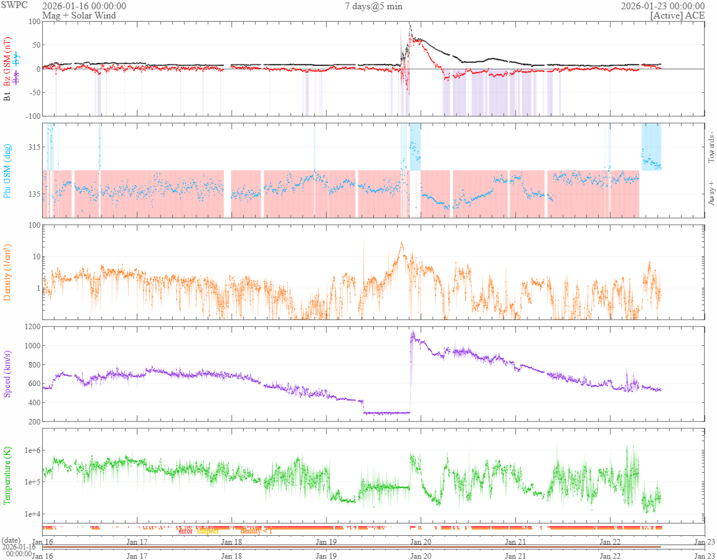Click the 315 tick on the Phi axis
This screenshot has width=717, height=560.
pyautogui.click(x=34, y=147)
